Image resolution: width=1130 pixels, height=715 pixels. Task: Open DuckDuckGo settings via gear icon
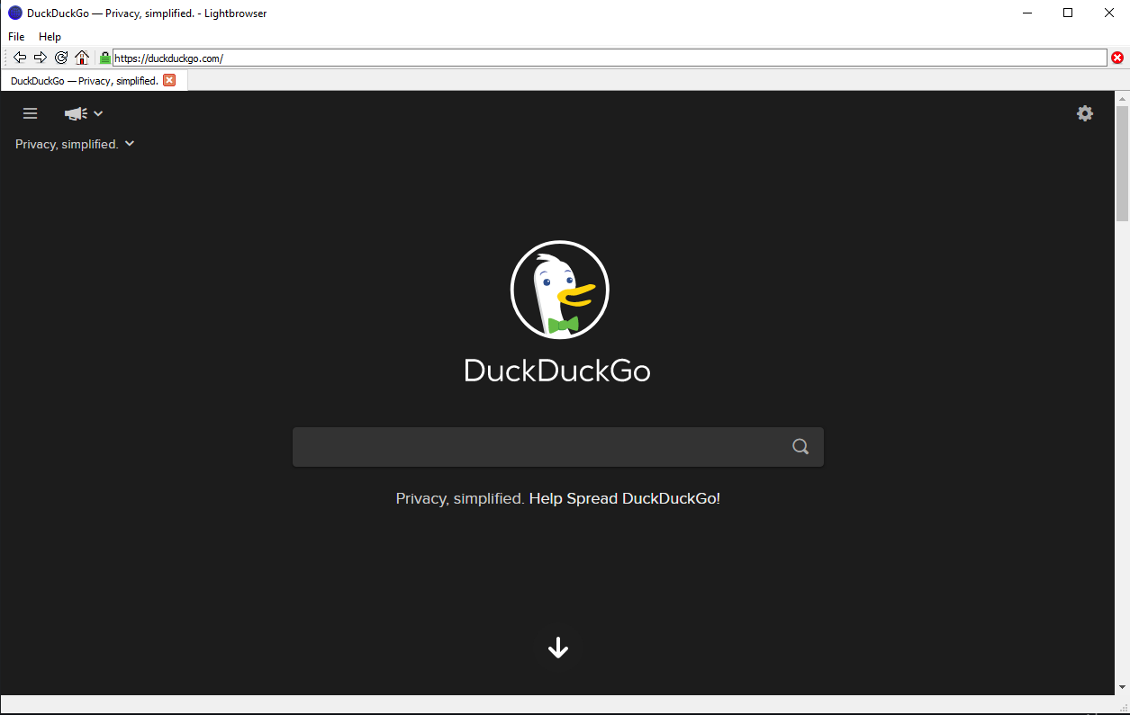(x=1084, y=113)
